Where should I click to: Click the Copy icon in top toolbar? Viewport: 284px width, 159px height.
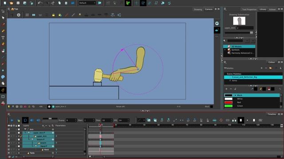[x=59, y=3]
